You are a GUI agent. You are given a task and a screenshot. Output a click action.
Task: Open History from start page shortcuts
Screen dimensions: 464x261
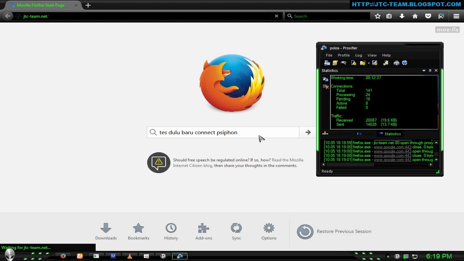171,231
